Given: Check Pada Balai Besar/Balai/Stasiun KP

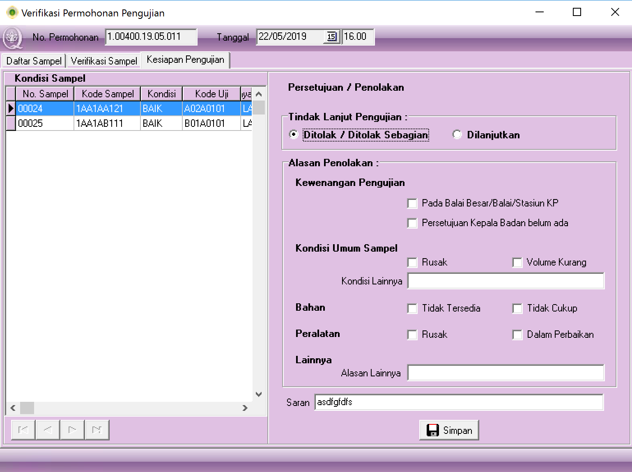Looking at the screenshot, I should 412,204.
